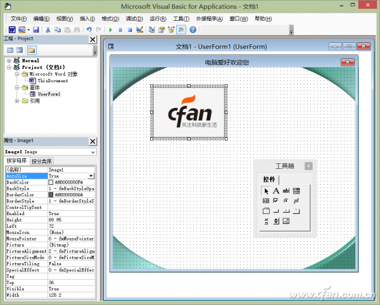Select the TextBox control (abl) in toolbox

(286, 191)
